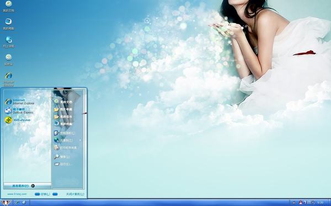Click the QQ penguin tray icon
331x206 pixels.
coord(301,203)
